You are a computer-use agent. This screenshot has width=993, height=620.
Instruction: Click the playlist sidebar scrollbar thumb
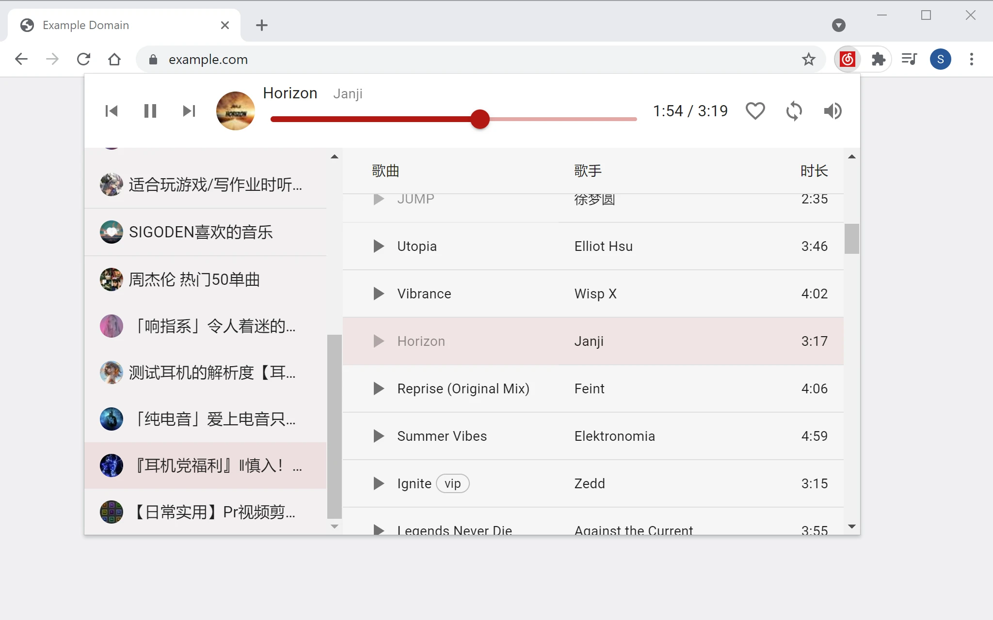coord(335,426)
